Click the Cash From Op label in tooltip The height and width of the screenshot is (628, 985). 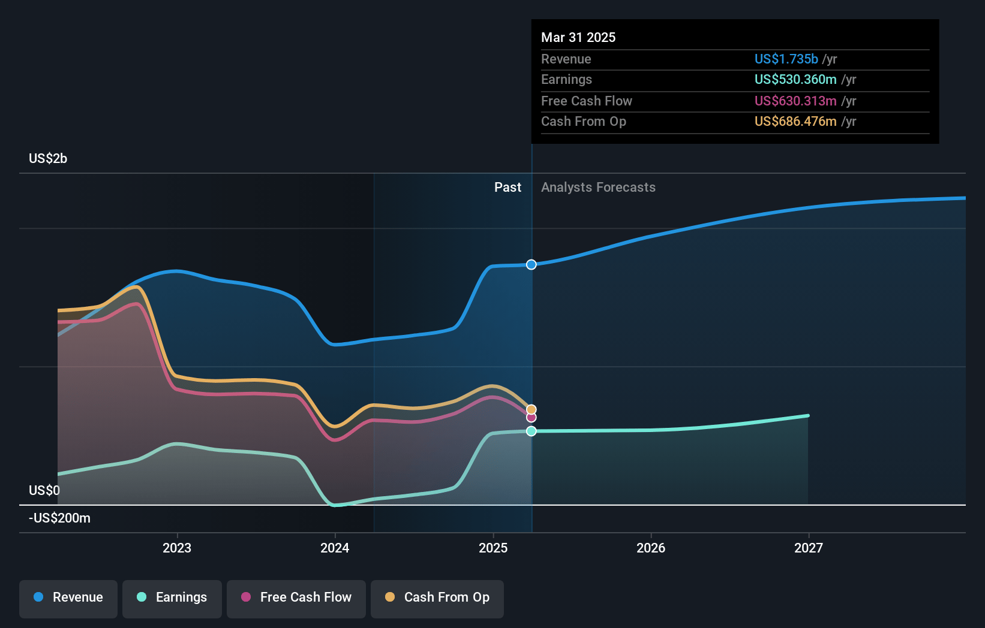[x=584, y=121]
